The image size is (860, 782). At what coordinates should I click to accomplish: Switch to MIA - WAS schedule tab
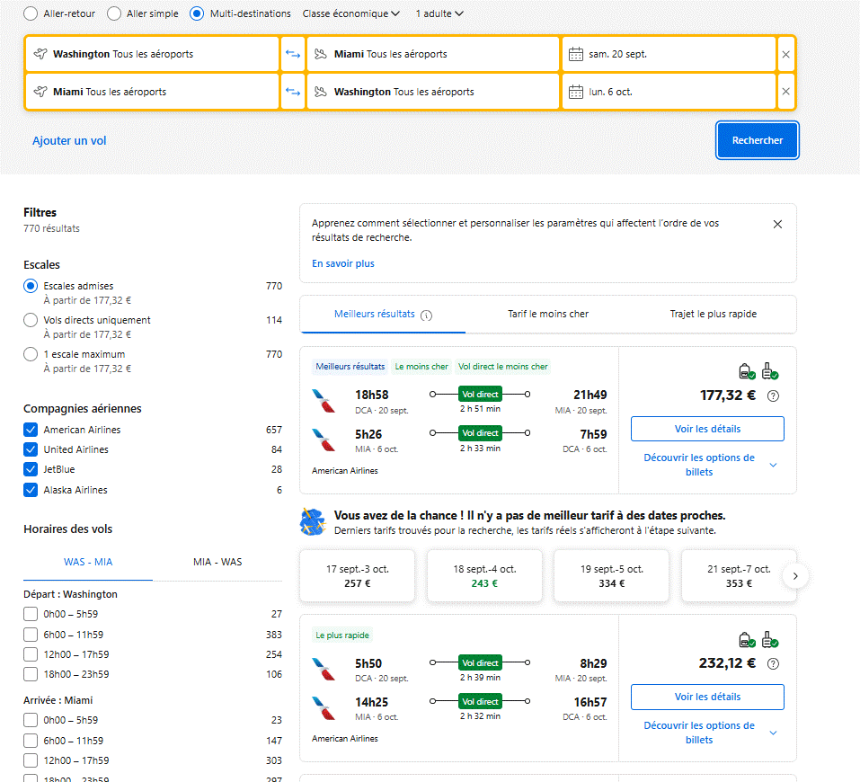click(x=217, y=563)
